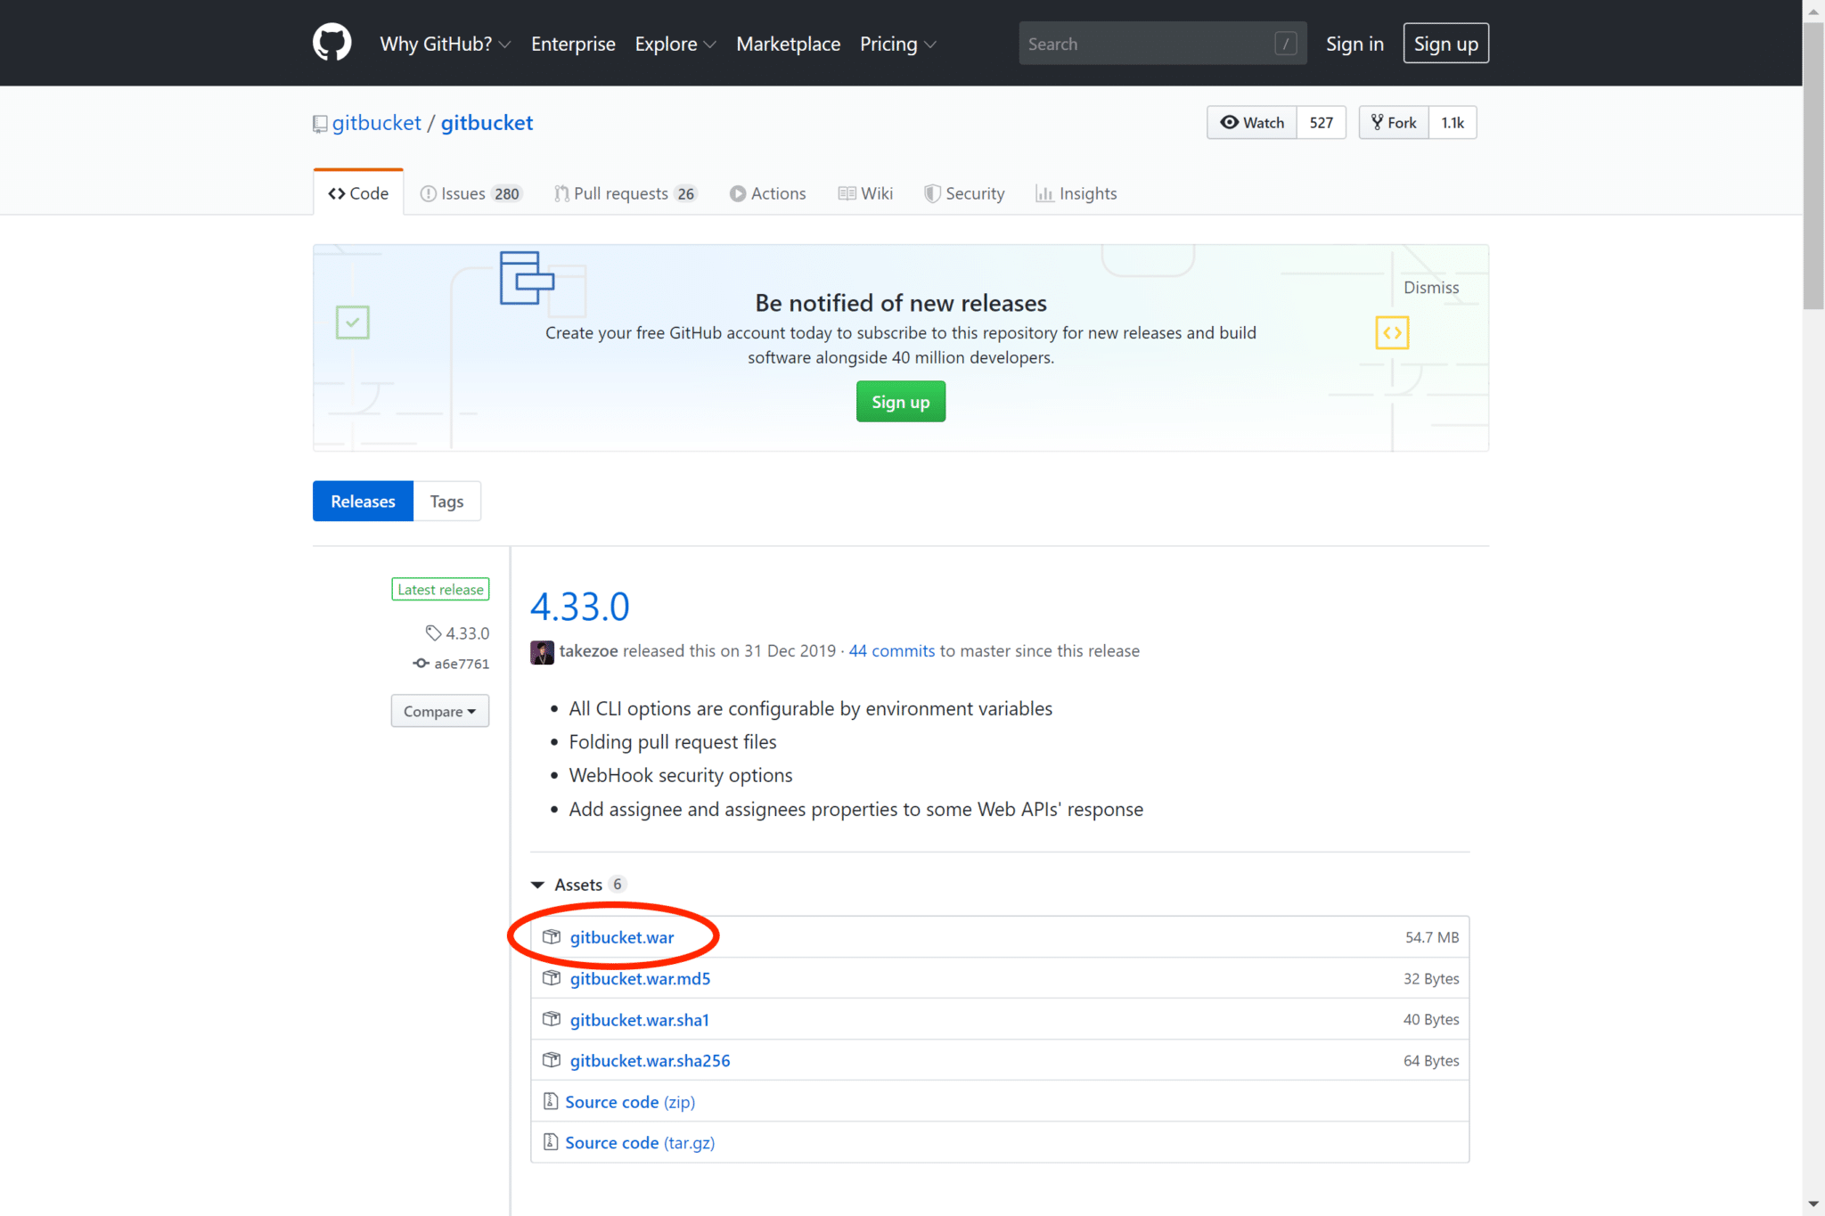Click the Insights chart icon
This screenshot has width=1825, height=1216.
coord(1044,193)
